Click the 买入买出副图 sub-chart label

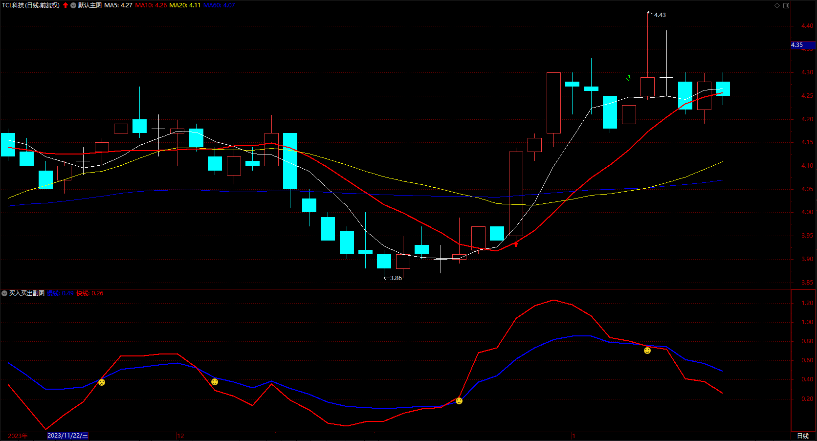pyautogui.click(x=27, y=293)
